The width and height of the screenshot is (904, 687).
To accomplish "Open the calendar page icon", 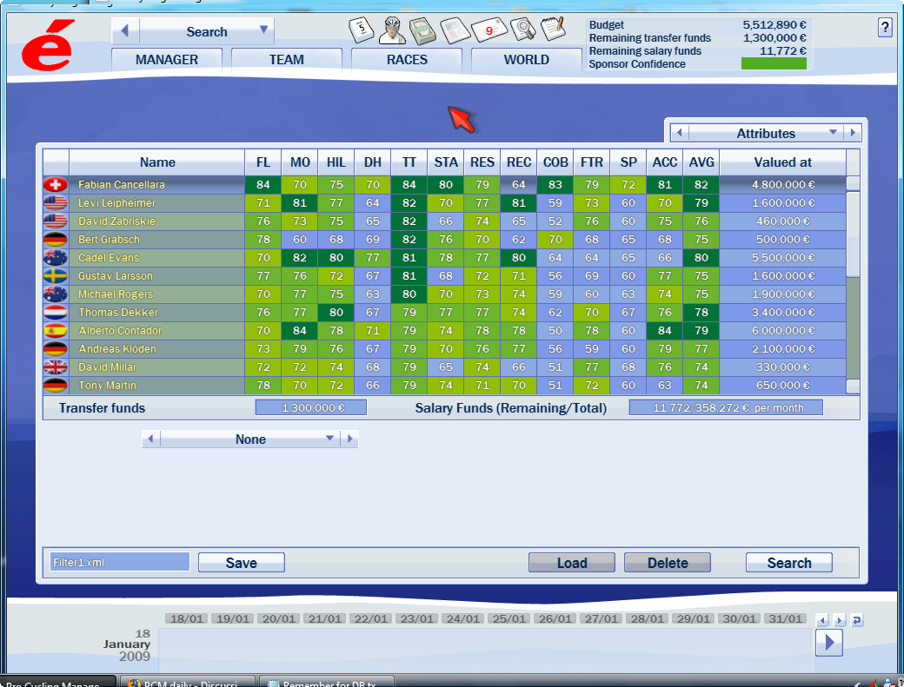I will [361, 30].
